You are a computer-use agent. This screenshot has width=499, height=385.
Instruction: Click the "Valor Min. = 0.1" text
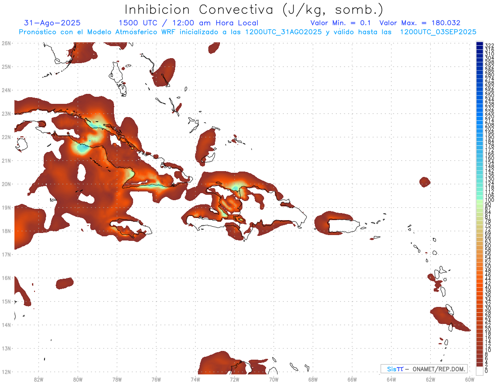341,23
